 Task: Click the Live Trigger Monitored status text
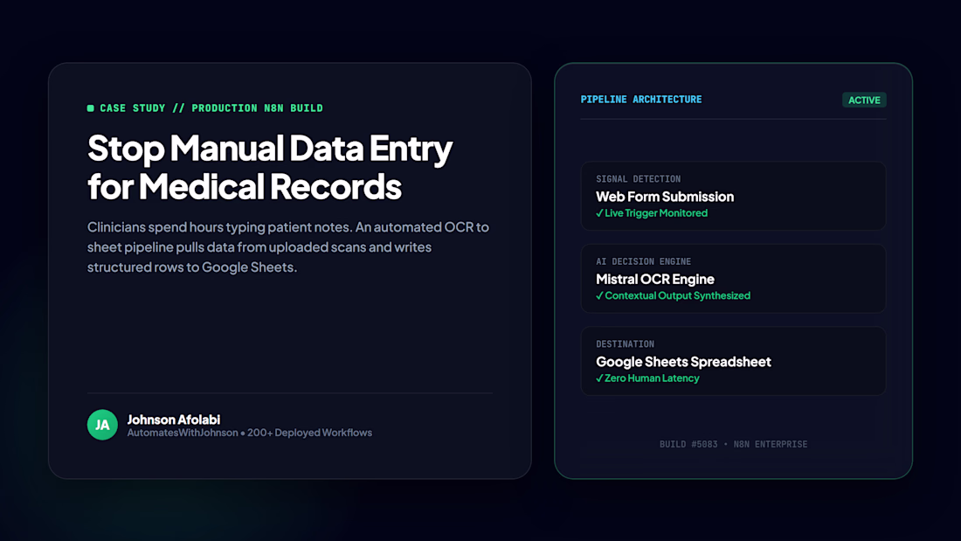coord(656,213)
